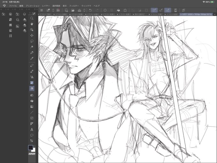Select the Figure line tool
This screenshot has width=217, height=163.
[x=32, y=112]
